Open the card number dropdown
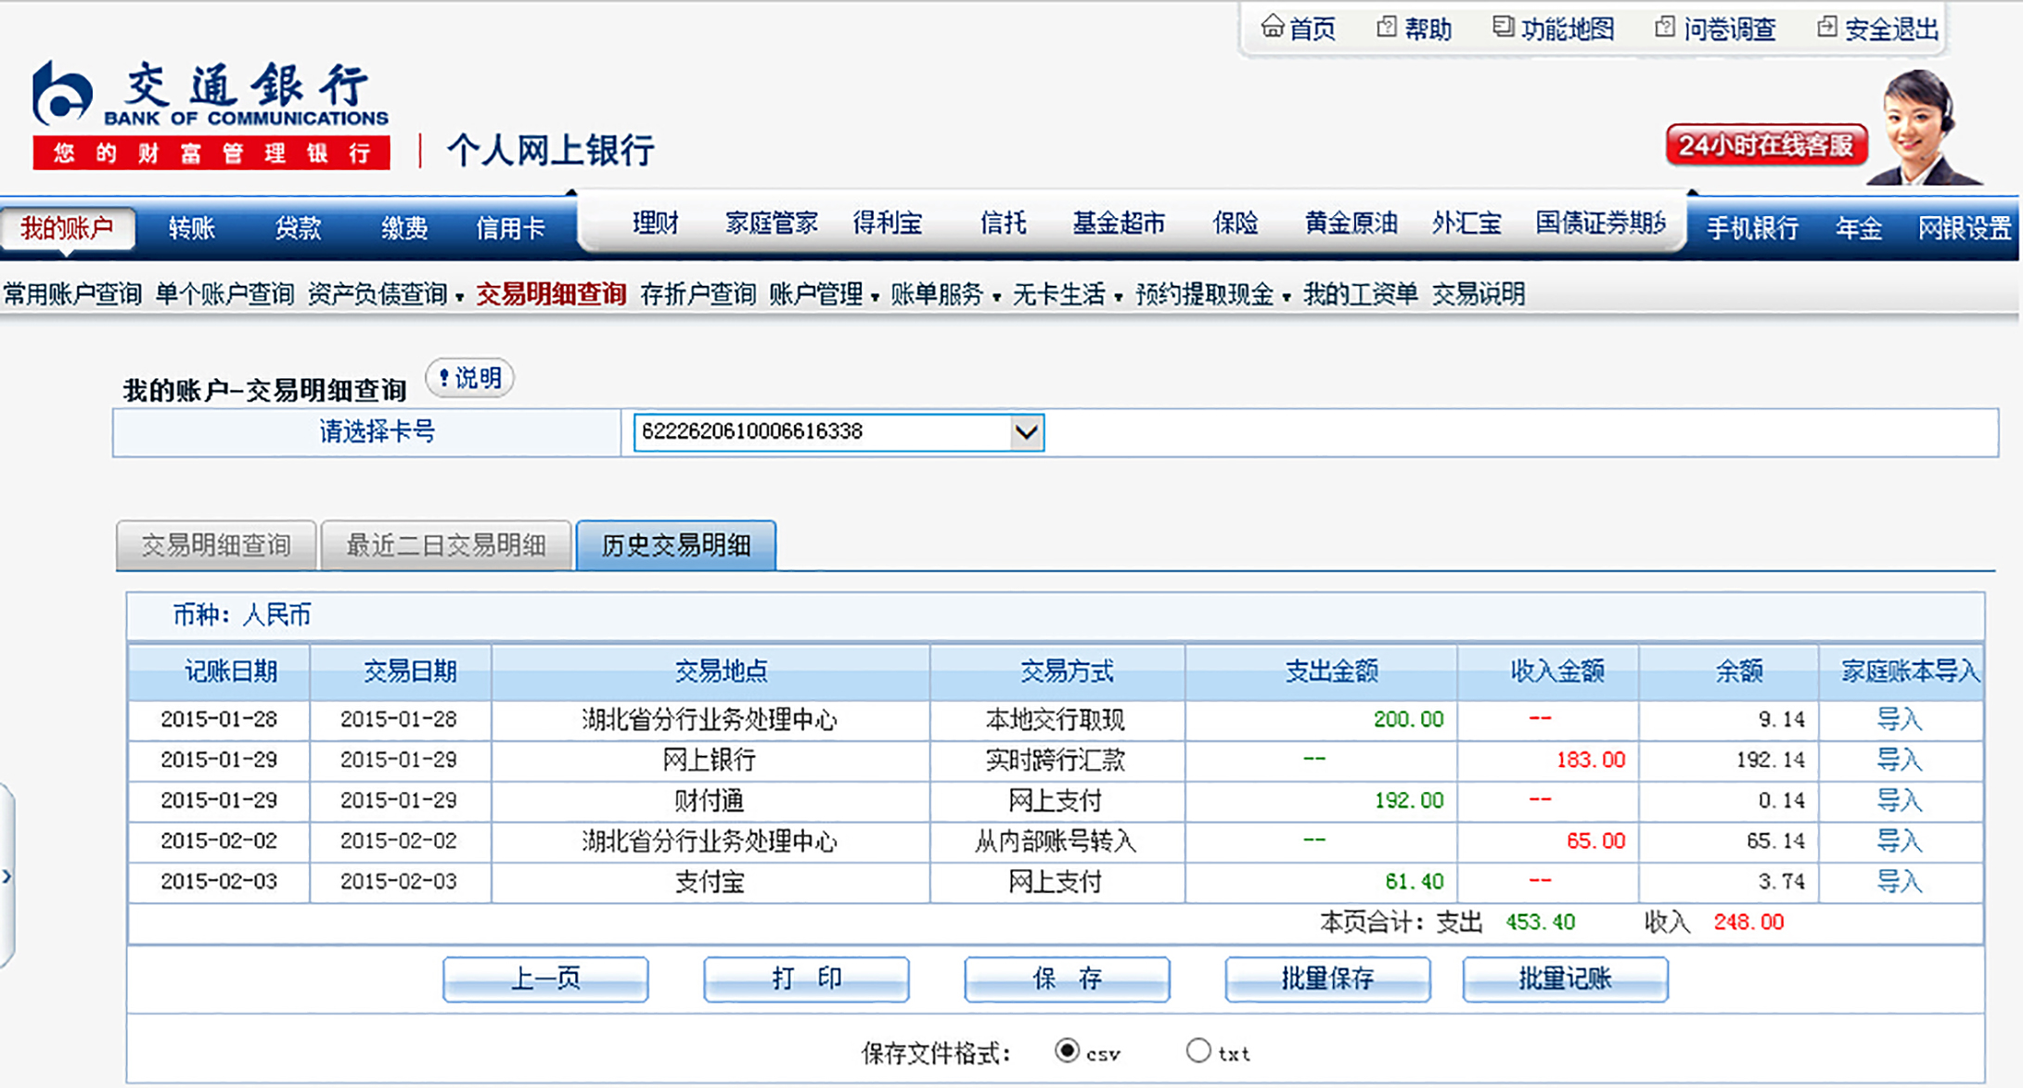 click(1025, 432)
